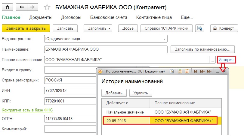The width and height of the screenshot is (244, 136).
Task: Click the Досье button
Action: click(x=128, y=28)
